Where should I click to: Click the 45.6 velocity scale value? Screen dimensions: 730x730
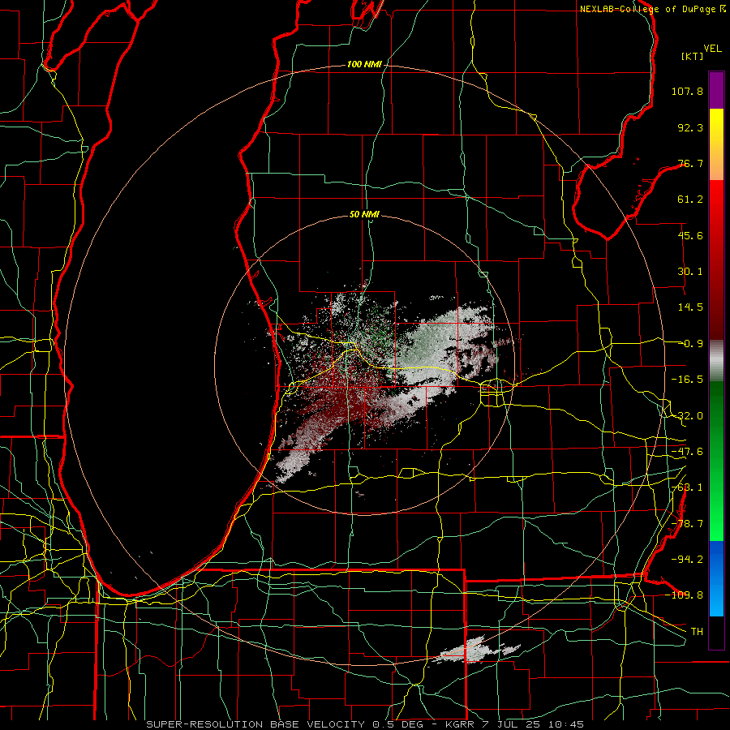pyautogui.click(x=690, y=235)
